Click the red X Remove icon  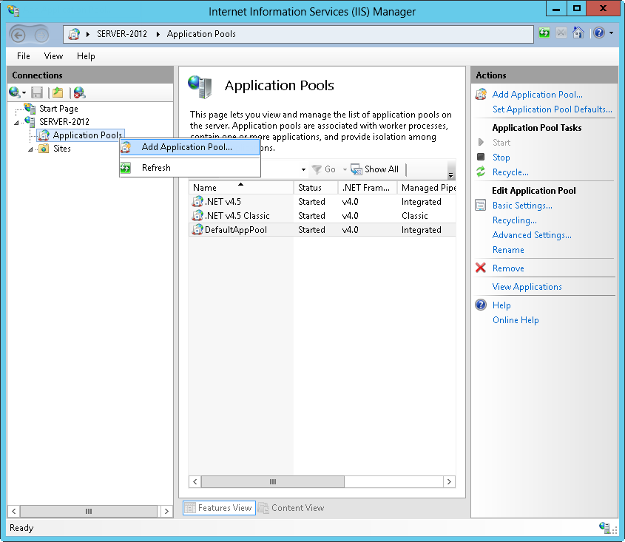481,268
